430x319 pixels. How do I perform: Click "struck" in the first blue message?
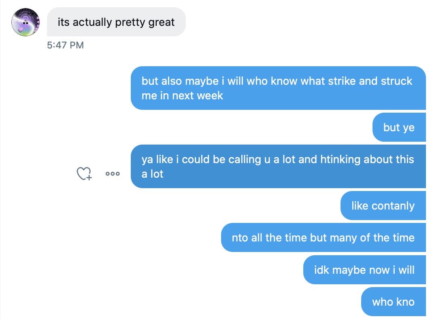click(x=396, y=81)
